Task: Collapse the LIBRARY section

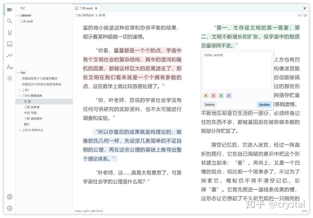Action: (18, 16)
